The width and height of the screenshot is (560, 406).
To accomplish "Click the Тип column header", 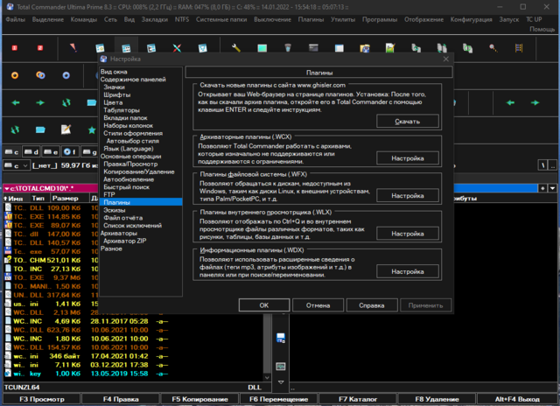I will click(38, 198).
